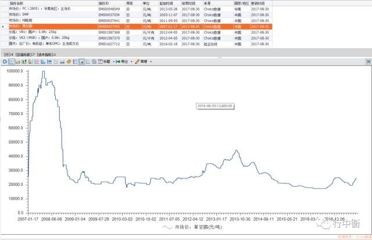Select the 画笔 brush tool in chart toolbar

(x=141, y=62)
